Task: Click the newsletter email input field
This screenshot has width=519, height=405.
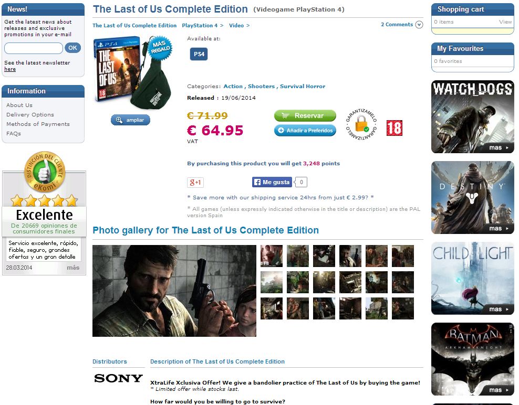Action: coord(34,48)
